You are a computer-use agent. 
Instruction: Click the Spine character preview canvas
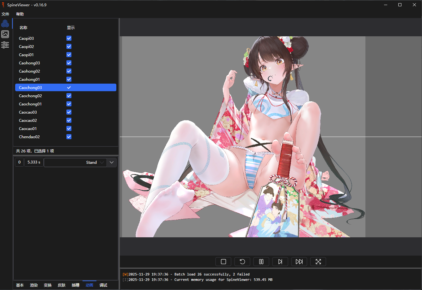(271, 137)
